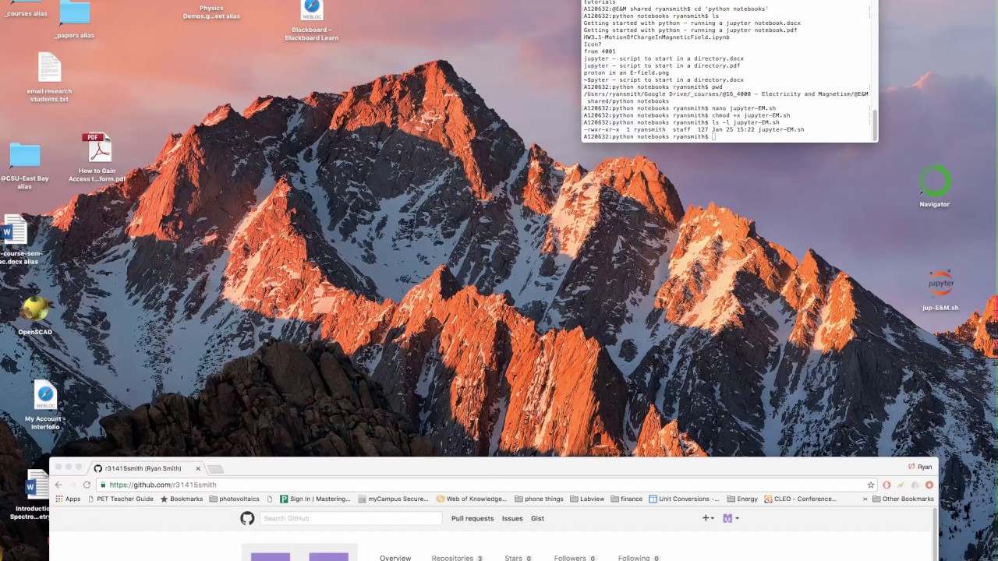Open the Web of Knowledge bookmark

(x=472, y=499)
